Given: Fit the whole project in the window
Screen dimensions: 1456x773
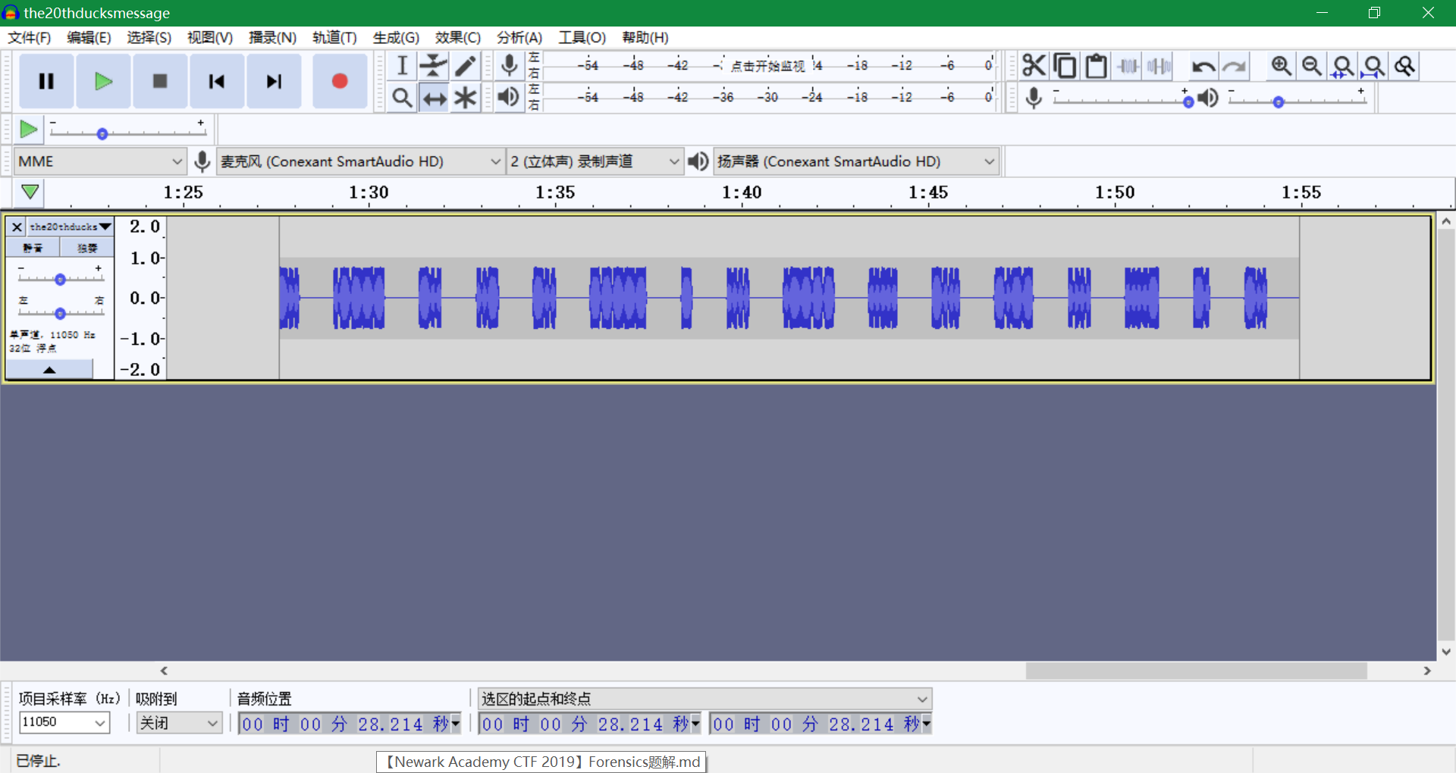Looking at the screenshot, I should point(1374,67).
